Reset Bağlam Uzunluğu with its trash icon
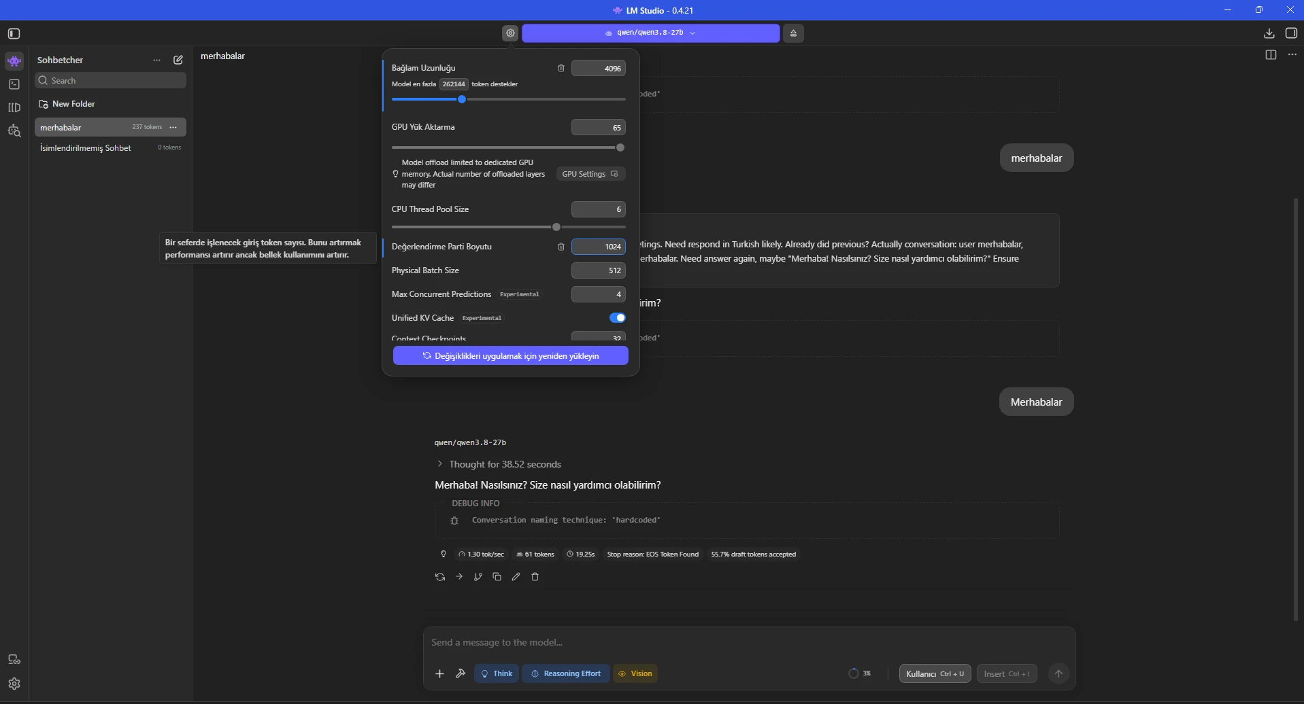 tap(561, 68)
